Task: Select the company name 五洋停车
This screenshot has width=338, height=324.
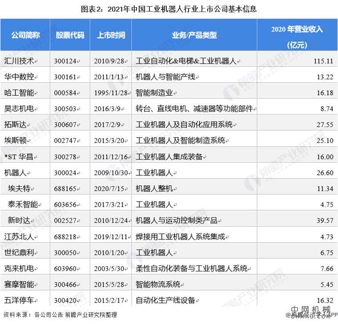Action: (x=19, y=300)
